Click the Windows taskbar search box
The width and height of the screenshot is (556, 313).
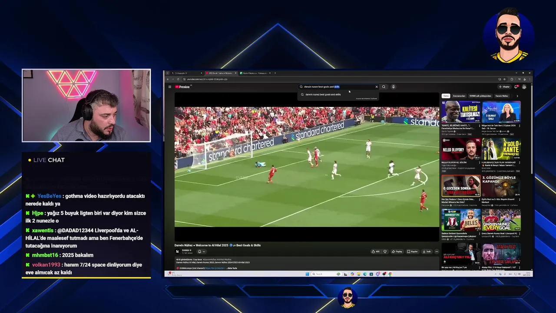pos(327,274)
